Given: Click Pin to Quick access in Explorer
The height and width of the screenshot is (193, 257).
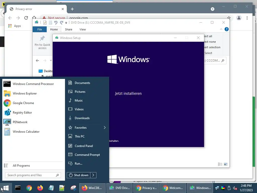Looking at the screenshot, I should click(x=42, y=42).
